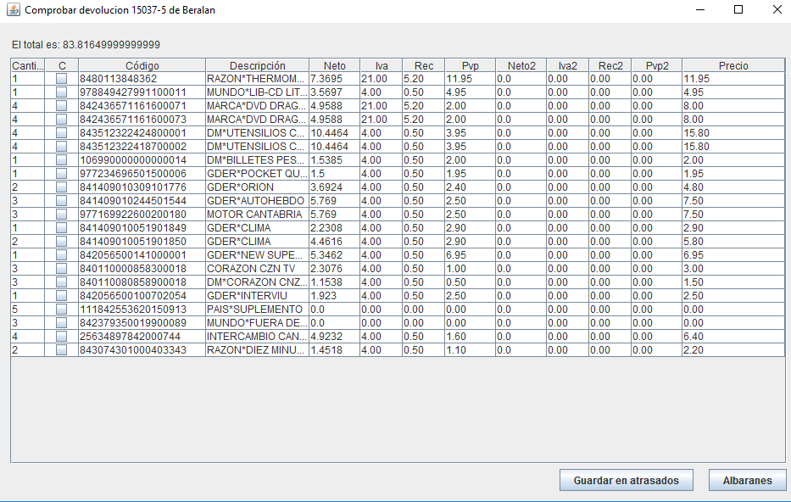Select checkbox for INTERCAMBIO CAN row
The width and height of the screenshot is (791, 502).
pyautogui.click(x=61, y=337)
